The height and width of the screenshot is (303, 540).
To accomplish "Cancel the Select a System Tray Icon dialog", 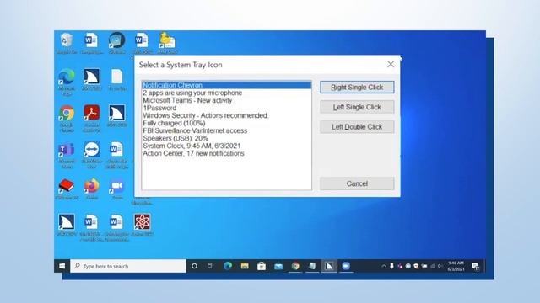I will (x=357, y=183).
